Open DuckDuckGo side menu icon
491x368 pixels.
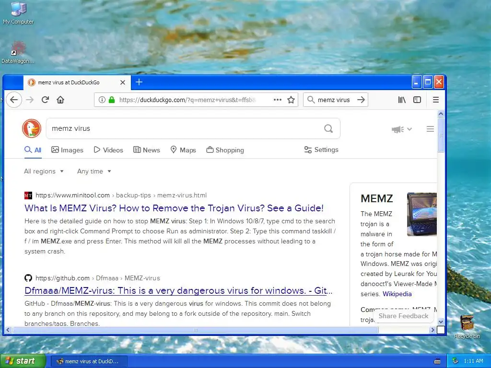tap(430, 129)
